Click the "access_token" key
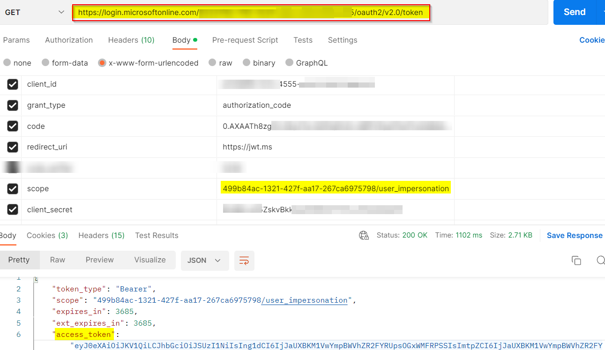This screenshot has width=605, height=350. coord(84,335)
